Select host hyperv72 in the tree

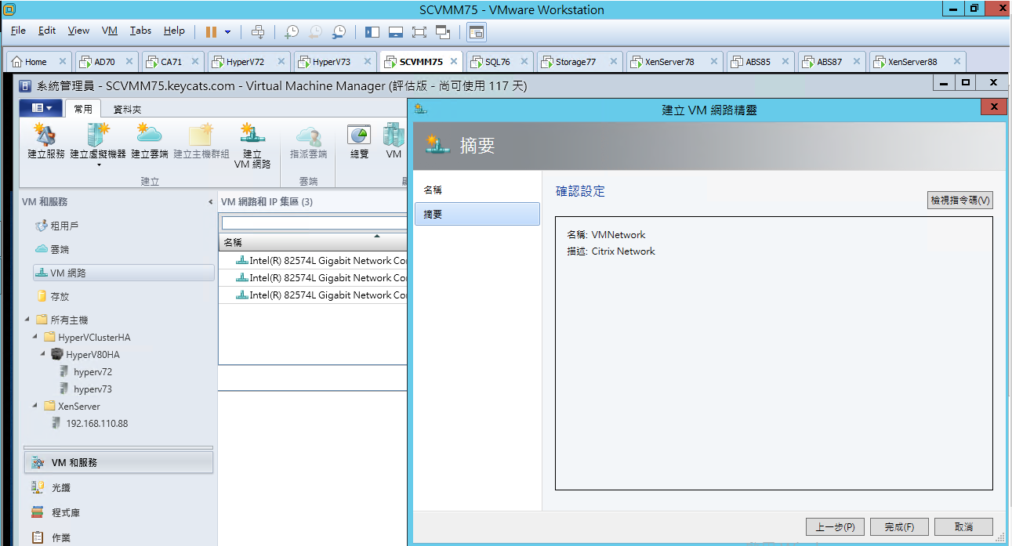pyautogui.click(x=92, y=372)
